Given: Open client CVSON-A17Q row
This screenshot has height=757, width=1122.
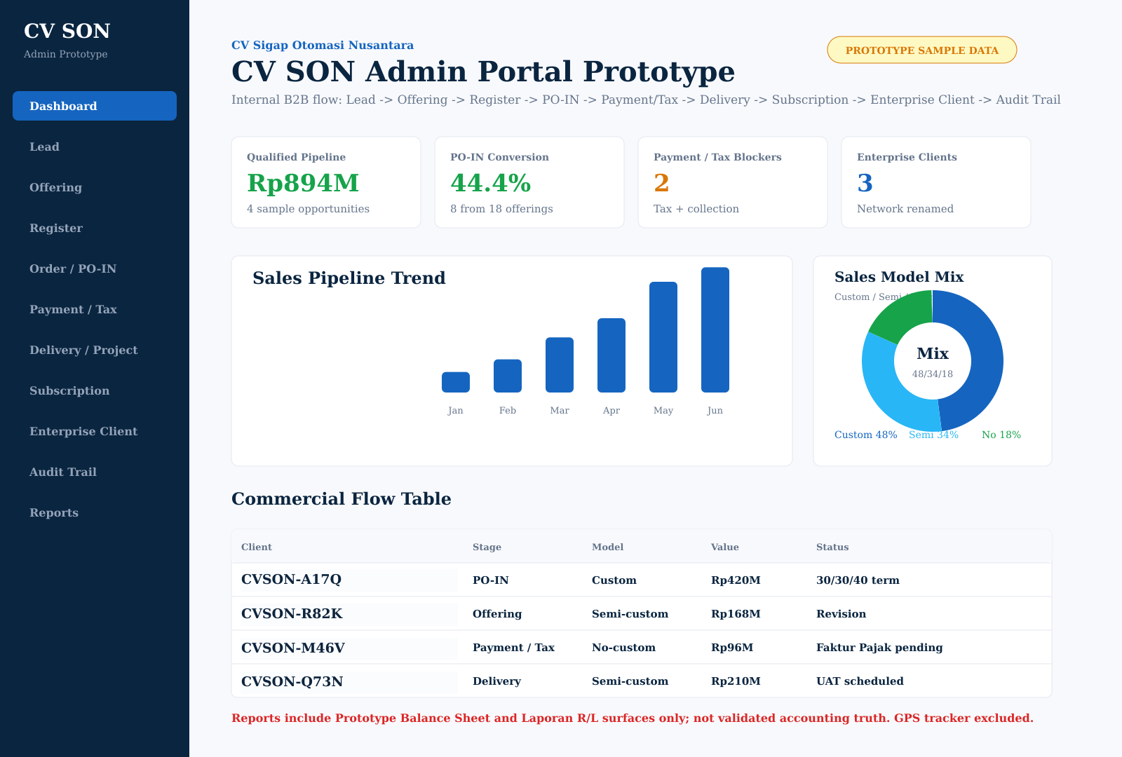Looking at the screenshot, I should coord(642,580).
